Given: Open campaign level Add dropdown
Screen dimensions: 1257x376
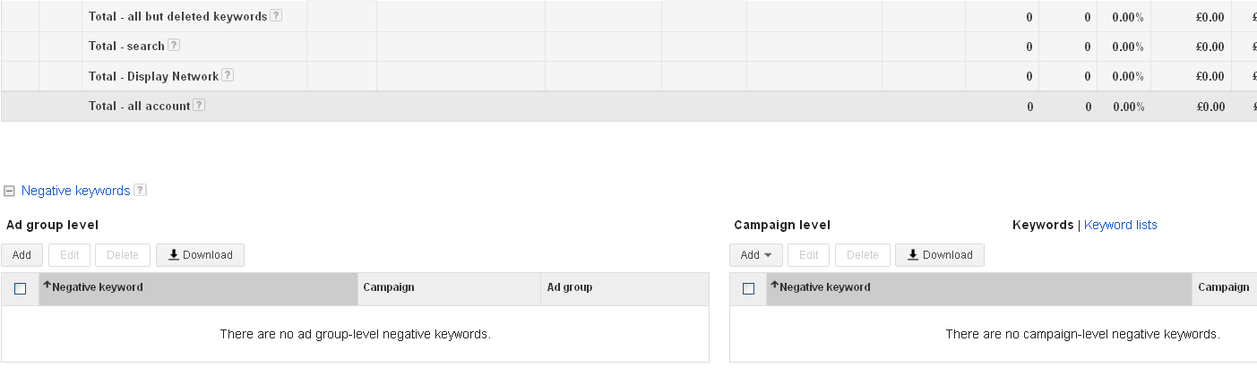Looking at the screenshot, I should click(x=756, y=255).
